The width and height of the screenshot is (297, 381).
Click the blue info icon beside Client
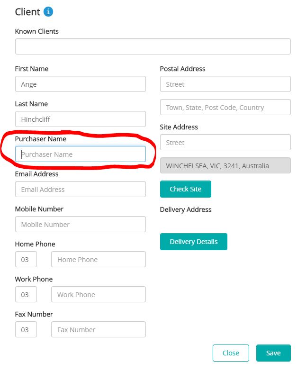tap(48, 12)
